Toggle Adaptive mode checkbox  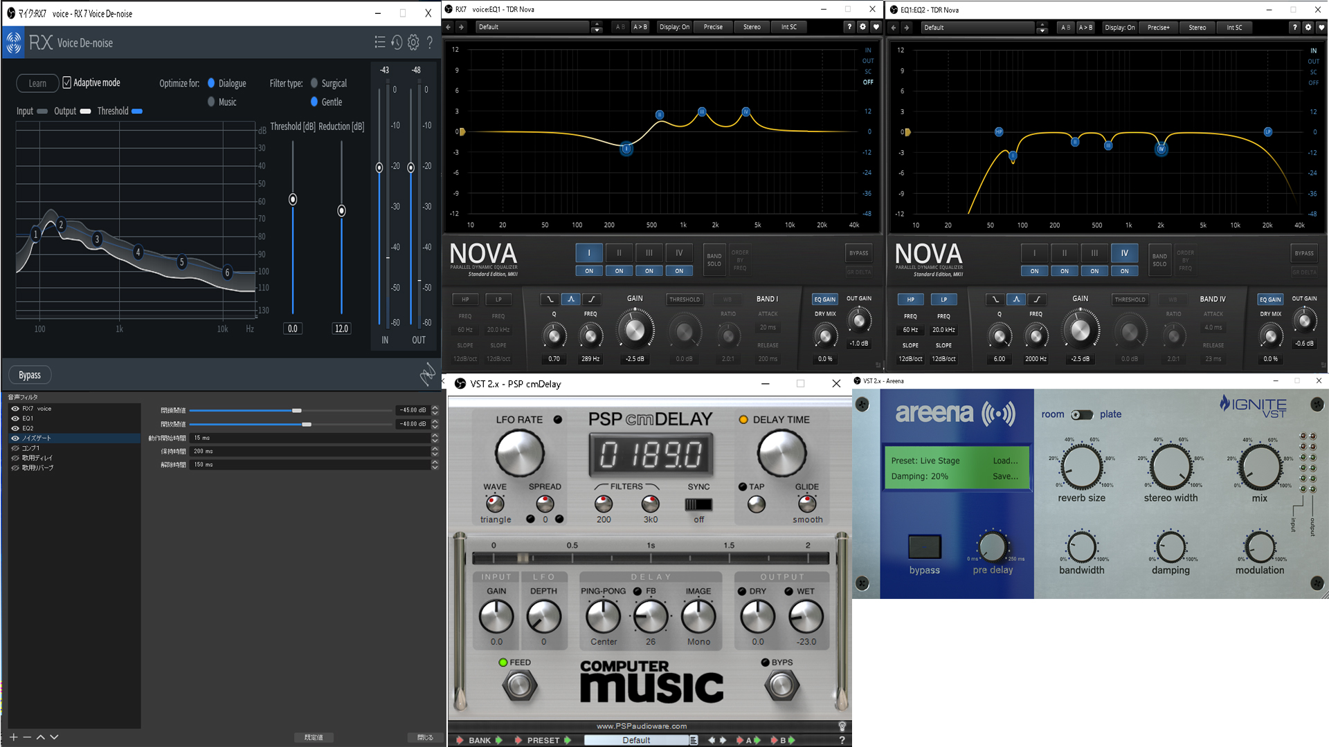pyautogui.click(x=67, y=82)
